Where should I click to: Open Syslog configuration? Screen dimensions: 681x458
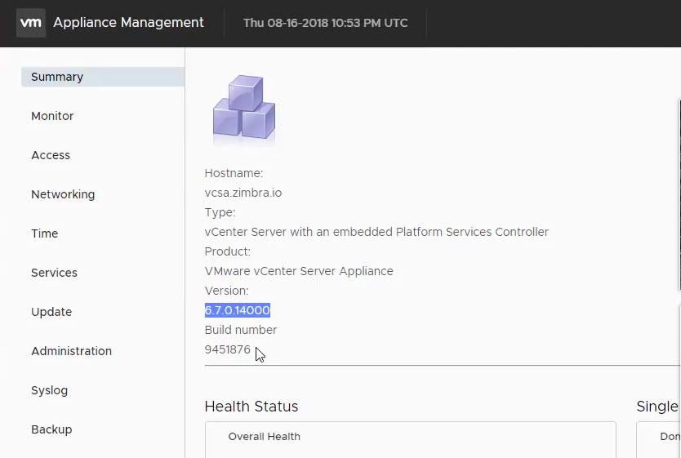[50, 390]
